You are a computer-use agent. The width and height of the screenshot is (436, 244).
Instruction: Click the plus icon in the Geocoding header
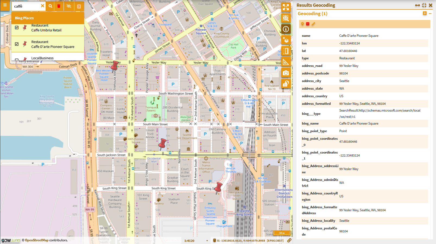(x=425, y=13)
